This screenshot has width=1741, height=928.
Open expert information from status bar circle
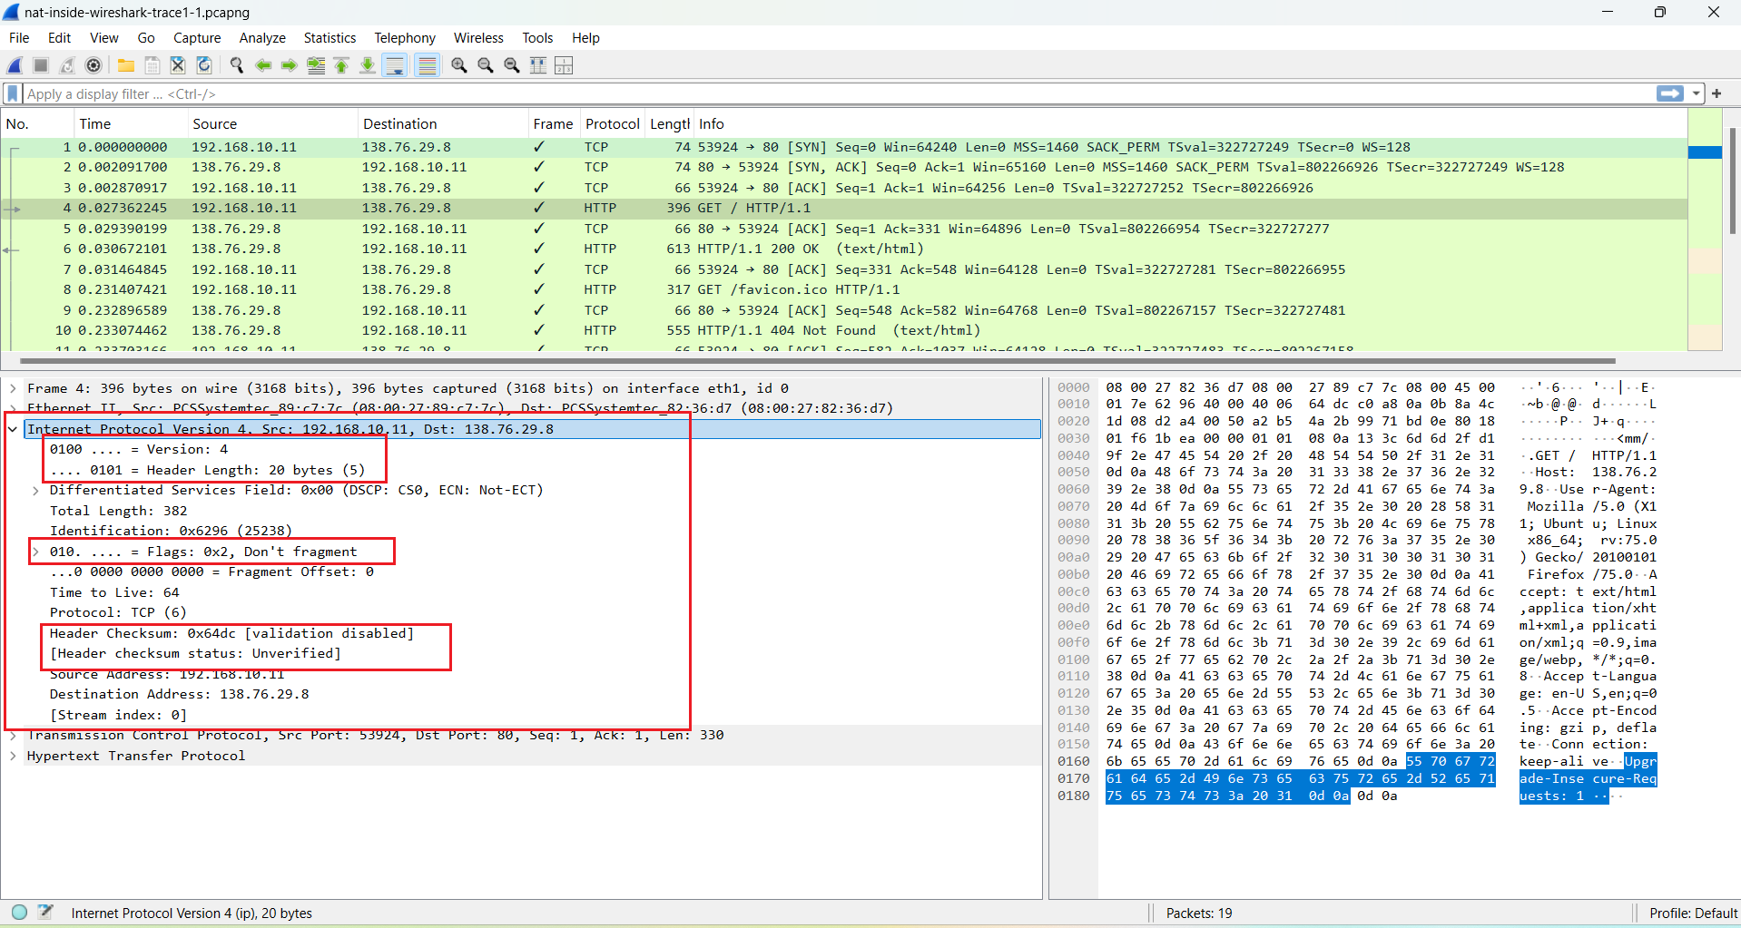(19, 912)
